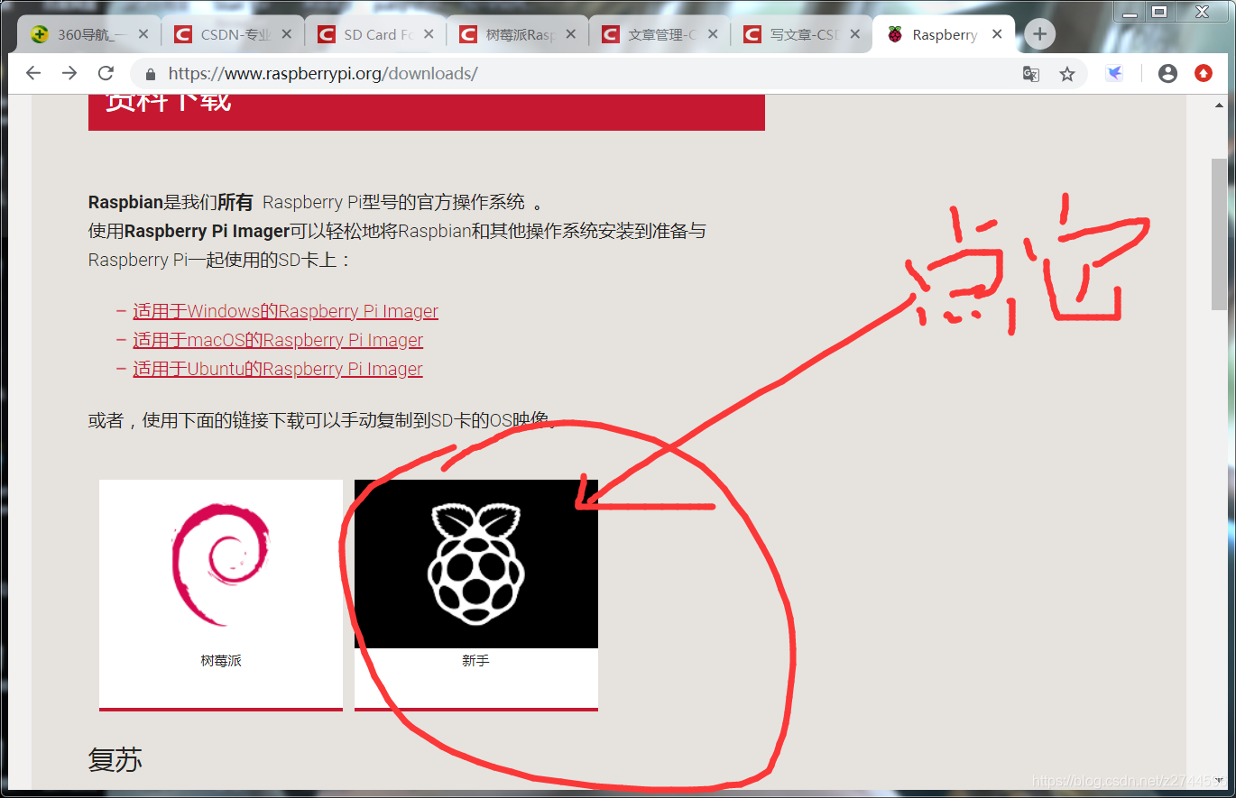This screenshot has height=798, width=1236.
Task: Open 适用于Windows的Raspberry Pi Imager link
Action: [x=285, y=311]
